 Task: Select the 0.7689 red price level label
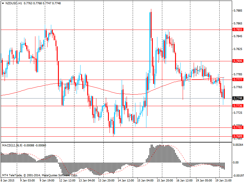point(238,136)
